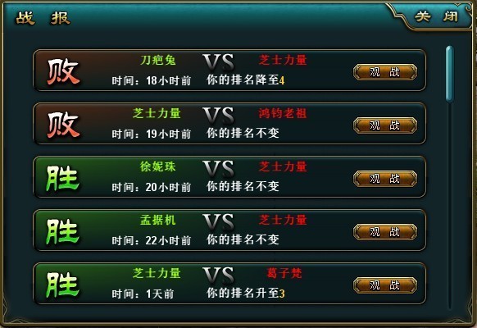Open 观战 for the 孟据机 match
477x328 pixels.
point(385,232)
